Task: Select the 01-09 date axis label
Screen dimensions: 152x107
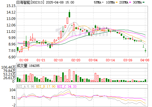Action: pyautogui.click(x=24, y=60)
